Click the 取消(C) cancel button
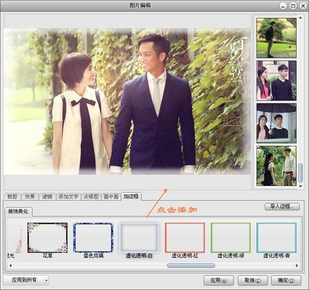This screenshot has width=309, height=290. pyautogui.click(x=253, y=281)
